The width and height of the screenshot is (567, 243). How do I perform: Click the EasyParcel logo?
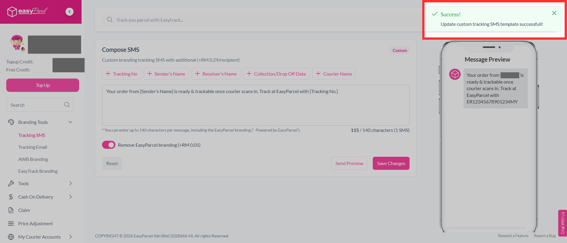pos(28,12)
